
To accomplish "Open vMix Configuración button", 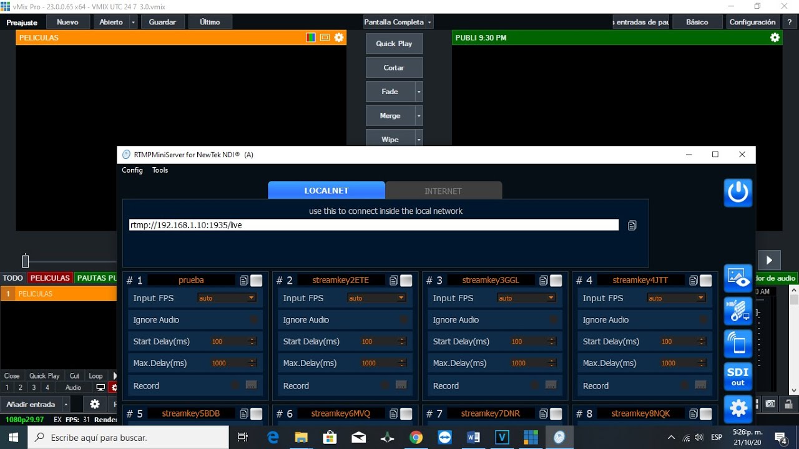I will pyautogui.click(x=752, y=22).
